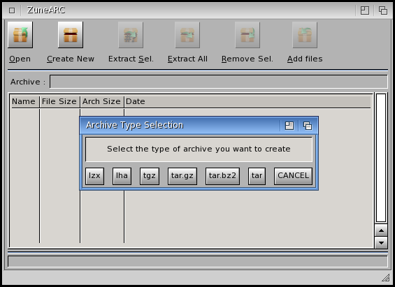Pick the tar.bz2 archive type
Image resolution: width=395 pixels, height=287 pixels.
click(222, 176)
